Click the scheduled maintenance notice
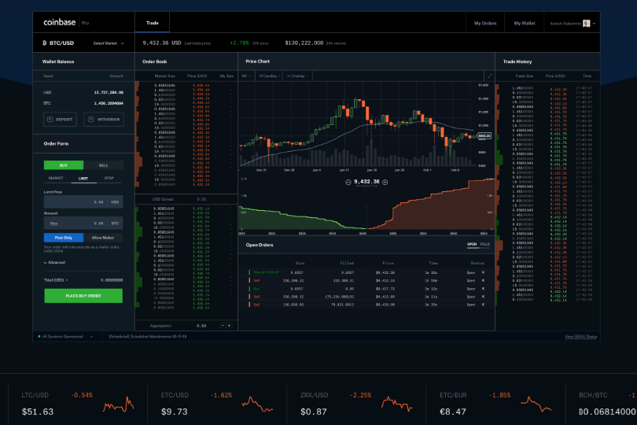The height and width of the screenshot is (425, 637). coord(148,337)
